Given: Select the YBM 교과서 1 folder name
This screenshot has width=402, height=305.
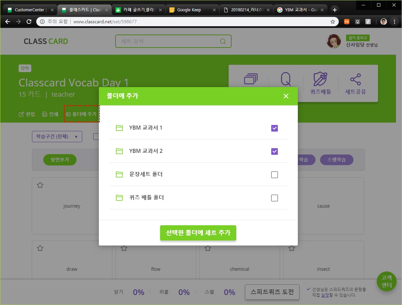Looking at the screenshot, I should pyautogui.click(x=146, y=128).
